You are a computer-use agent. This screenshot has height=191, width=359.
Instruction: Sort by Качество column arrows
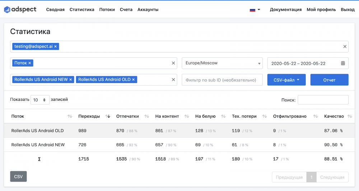[x=350, y=116]
